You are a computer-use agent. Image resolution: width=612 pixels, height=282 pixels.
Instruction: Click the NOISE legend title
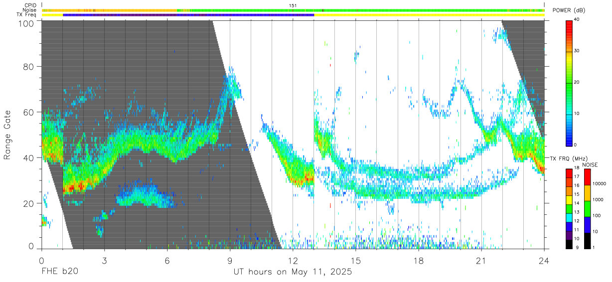pos(590,165)
